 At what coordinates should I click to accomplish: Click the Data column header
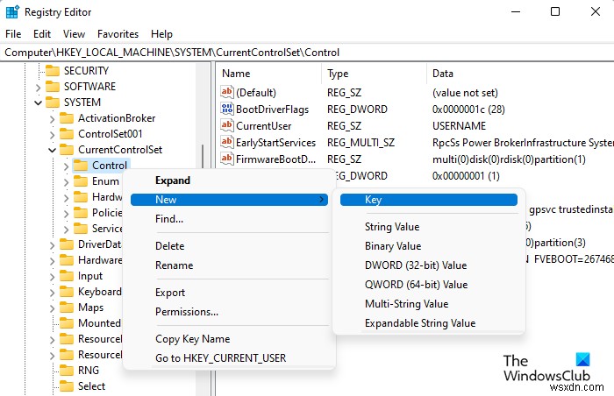coord(443,74)
